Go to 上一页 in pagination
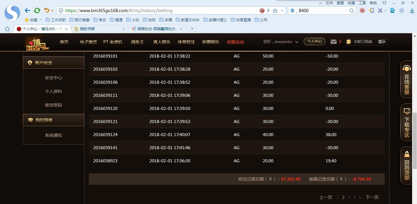Viewport: 417px width, 204px height. 326,197
